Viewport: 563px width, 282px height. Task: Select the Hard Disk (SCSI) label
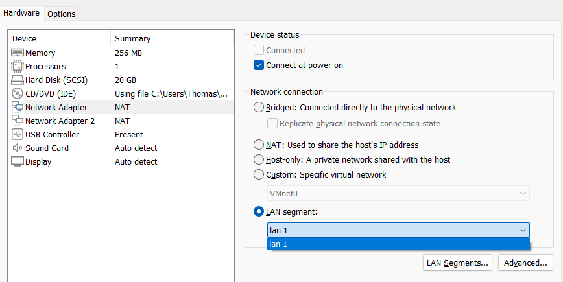coord(56,80)
